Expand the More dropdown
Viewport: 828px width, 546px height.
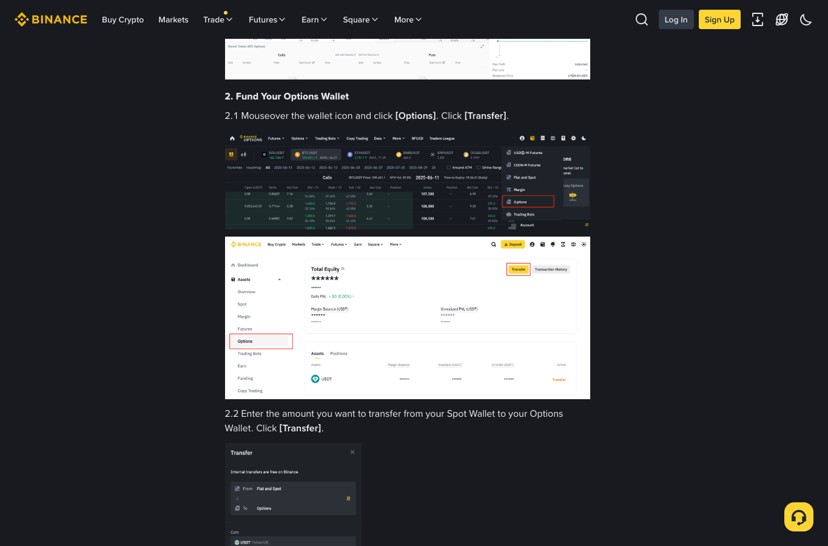408,19
